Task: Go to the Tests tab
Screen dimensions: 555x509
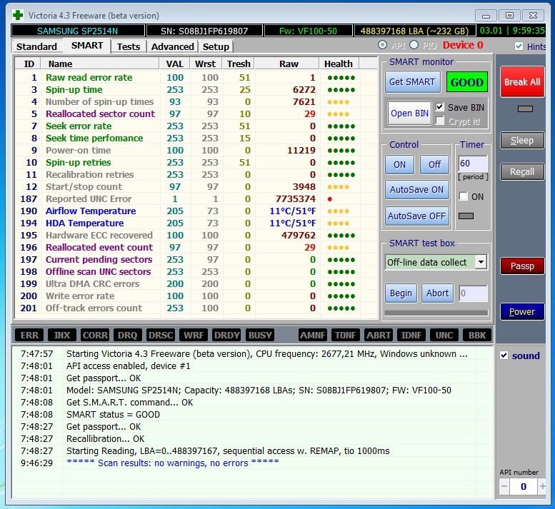Action: 129,46
